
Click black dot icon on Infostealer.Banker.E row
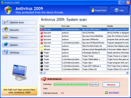point(42,53)
